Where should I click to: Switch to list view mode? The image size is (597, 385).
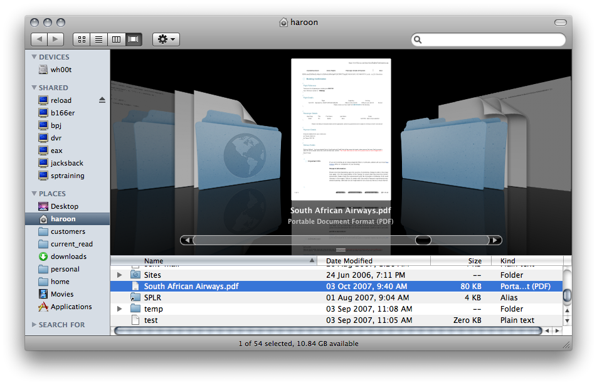pyautogui.click(x=98, y=40)
